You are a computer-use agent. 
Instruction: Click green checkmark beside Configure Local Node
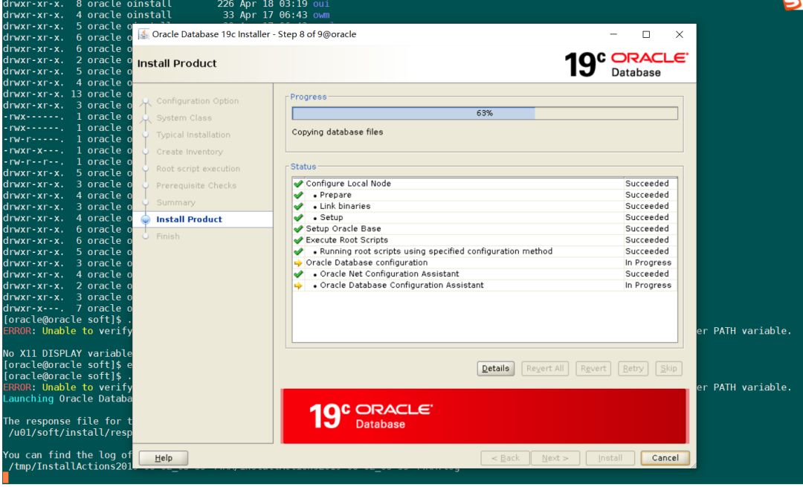click(298, 184)
